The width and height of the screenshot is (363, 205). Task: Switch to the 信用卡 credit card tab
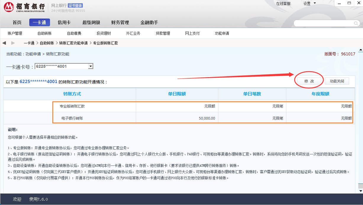pos(64,22)
